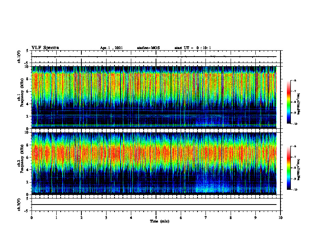Image resolution: width=316 pixels, height=244 pixels.
Task: Click time axis tick label "3"
Action: pyautogui.click(x=106, y=218)
